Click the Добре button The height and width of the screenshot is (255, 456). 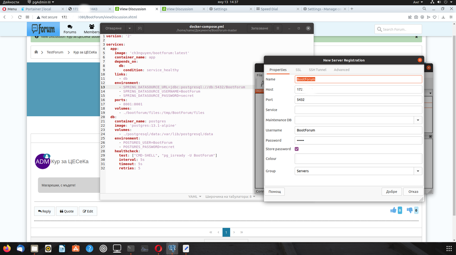[x=392, y=192]
